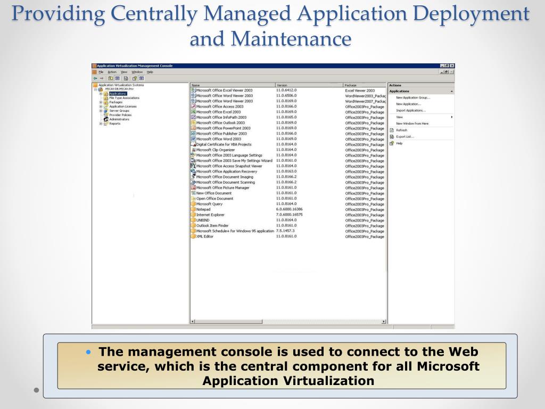The height and width of the screenshot is (409, 545).
Task: Click the Microsoft Office Outlook 2003 icon
Action: [x=193, y=123]
